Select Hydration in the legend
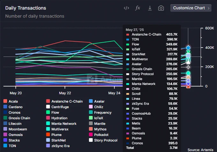 57,118
